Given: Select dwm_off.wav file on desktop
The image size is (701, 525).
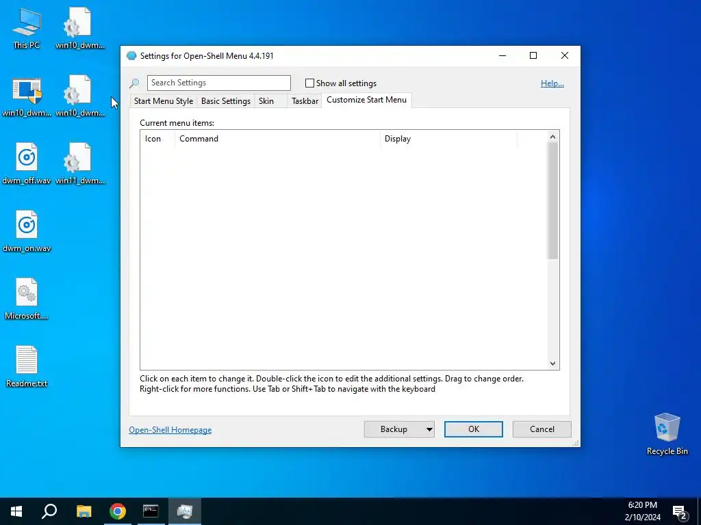Looking at the screenshot, I should [x=27, y=163].
